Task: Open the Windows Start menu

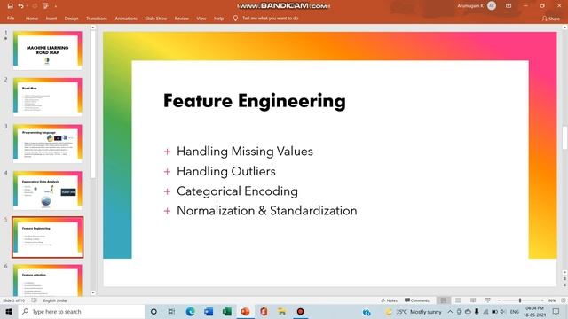Action: pyautogui.click(x=9, y=311)
